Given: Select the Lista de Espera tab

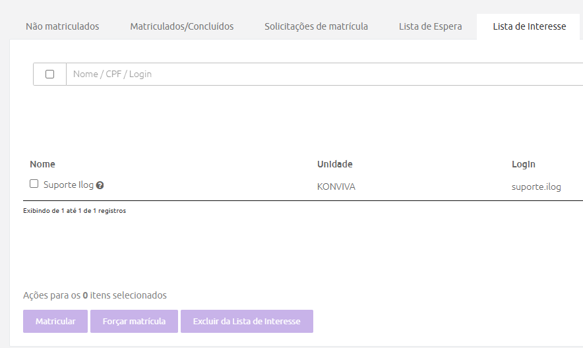Looking at the screenshot, I should pos(430,27).
